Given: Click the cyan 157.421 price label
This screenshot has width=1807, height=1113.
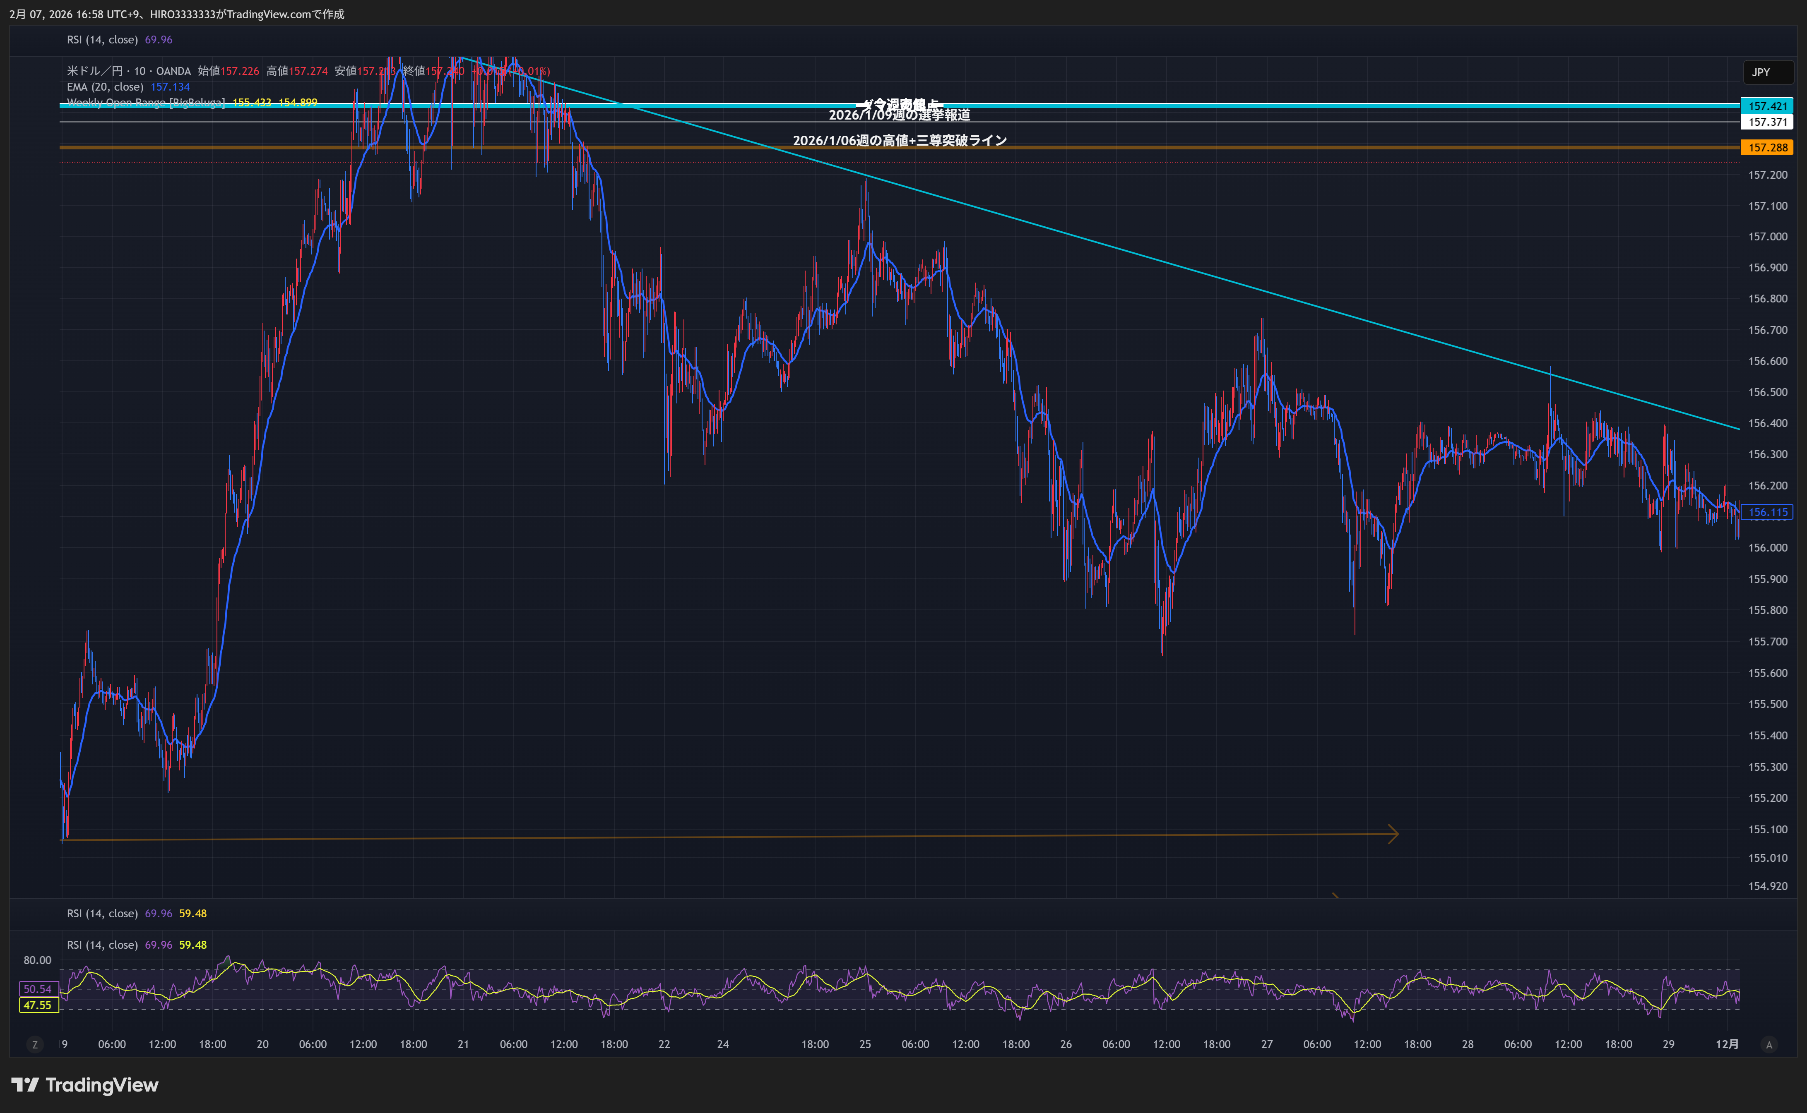Looking at the screenshot, I should (1766, 106).
